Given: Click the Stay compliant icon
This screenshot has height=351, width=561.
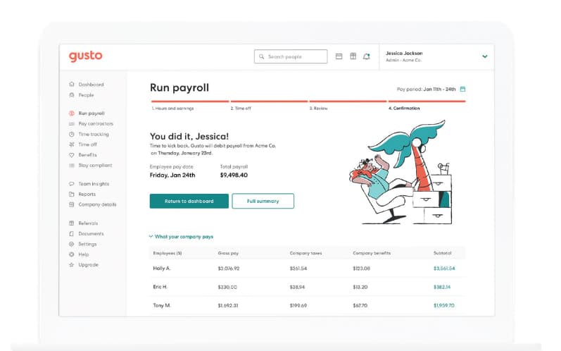Looking at the screenshot, I should click(72, 165).
